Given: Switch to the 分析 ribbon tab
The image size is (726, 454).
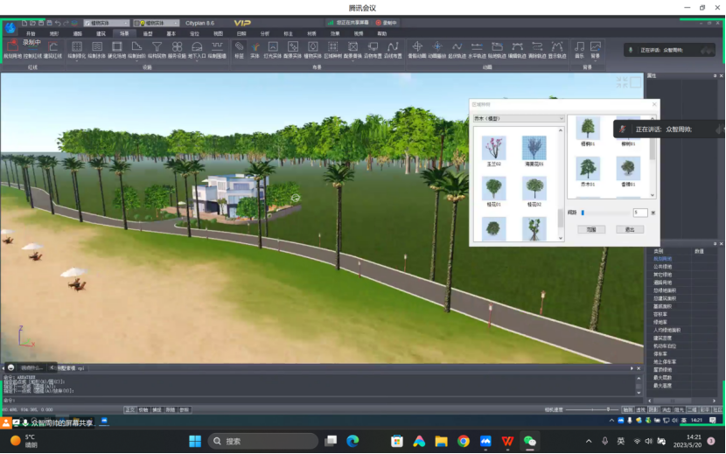Looking at the screenshot, I should (x=265, y=33).
